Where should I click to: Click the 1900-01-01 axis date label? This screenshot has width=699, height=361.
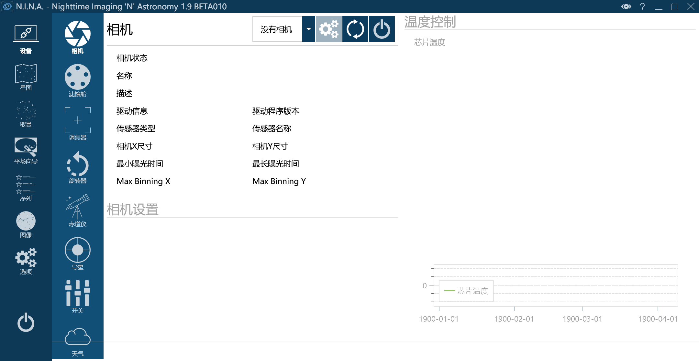pyautogui.click(x=439, y=319)
